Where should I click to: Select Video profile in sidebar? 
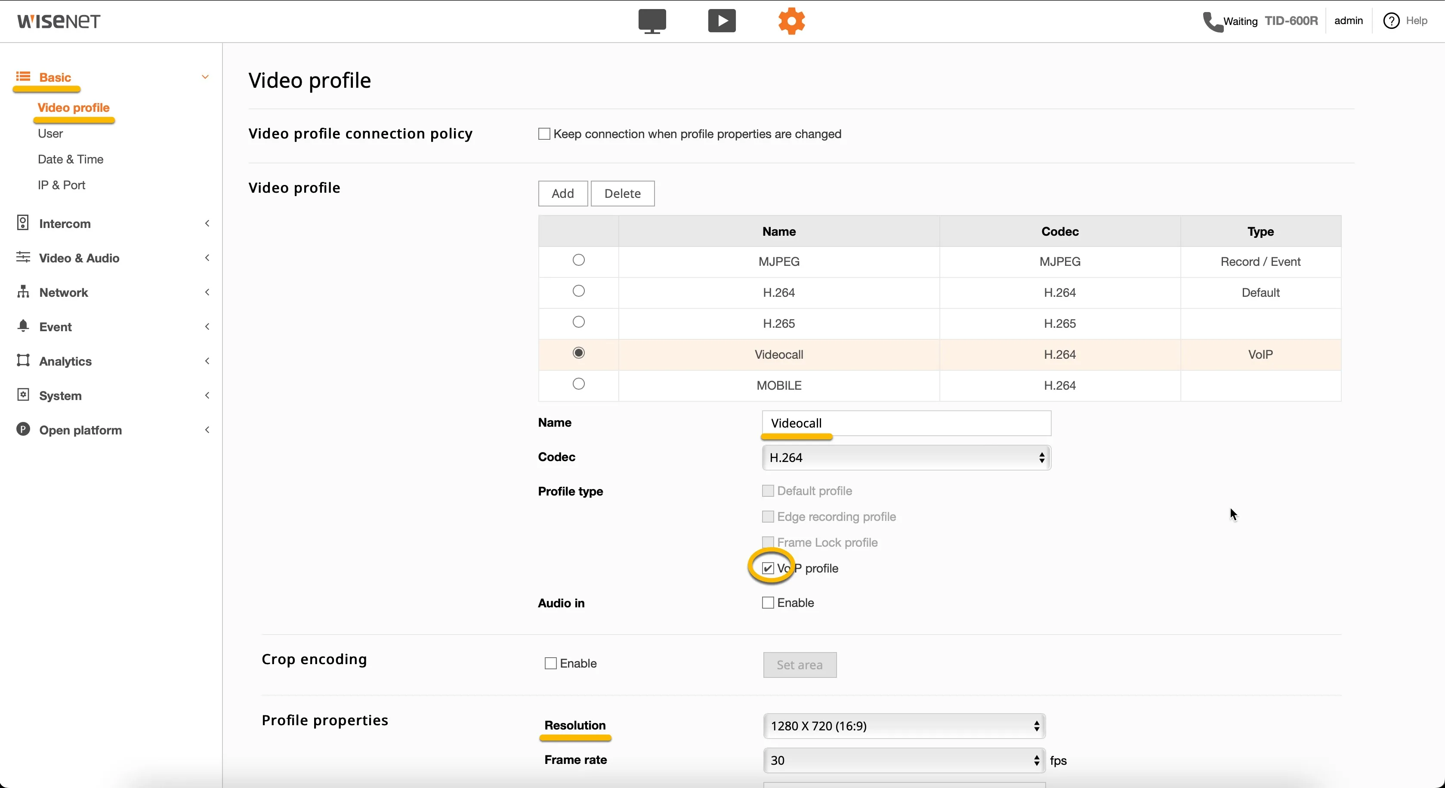pos(74,108)
